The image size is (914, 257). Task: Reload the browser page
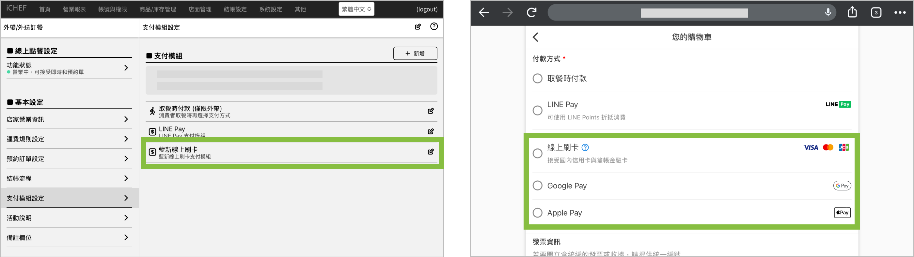[x=531, y=13]
